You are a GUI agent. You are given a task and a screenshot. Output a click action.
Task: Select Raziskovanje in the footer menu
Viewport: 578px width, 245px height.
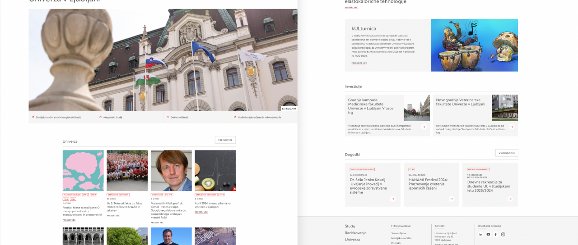point(356,233)
